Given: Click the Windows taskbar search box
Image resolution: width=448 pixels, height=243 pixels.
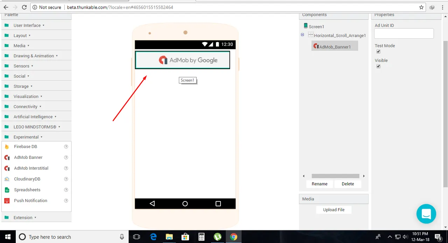Looking at the screenshot, I should [x=72, y=237].
